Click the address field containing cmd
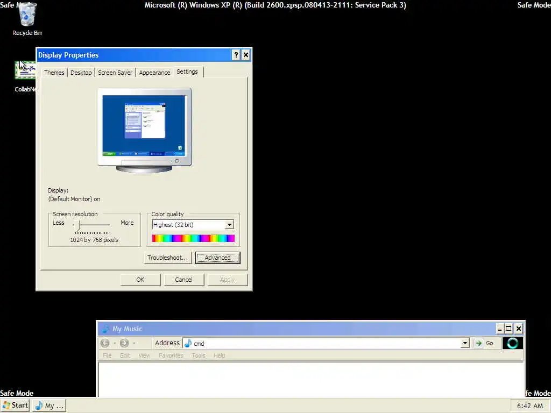 click(326, 343)
